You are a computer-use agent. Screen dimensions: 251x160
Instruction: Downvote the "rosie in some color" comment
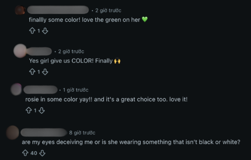tap(42, 111)
